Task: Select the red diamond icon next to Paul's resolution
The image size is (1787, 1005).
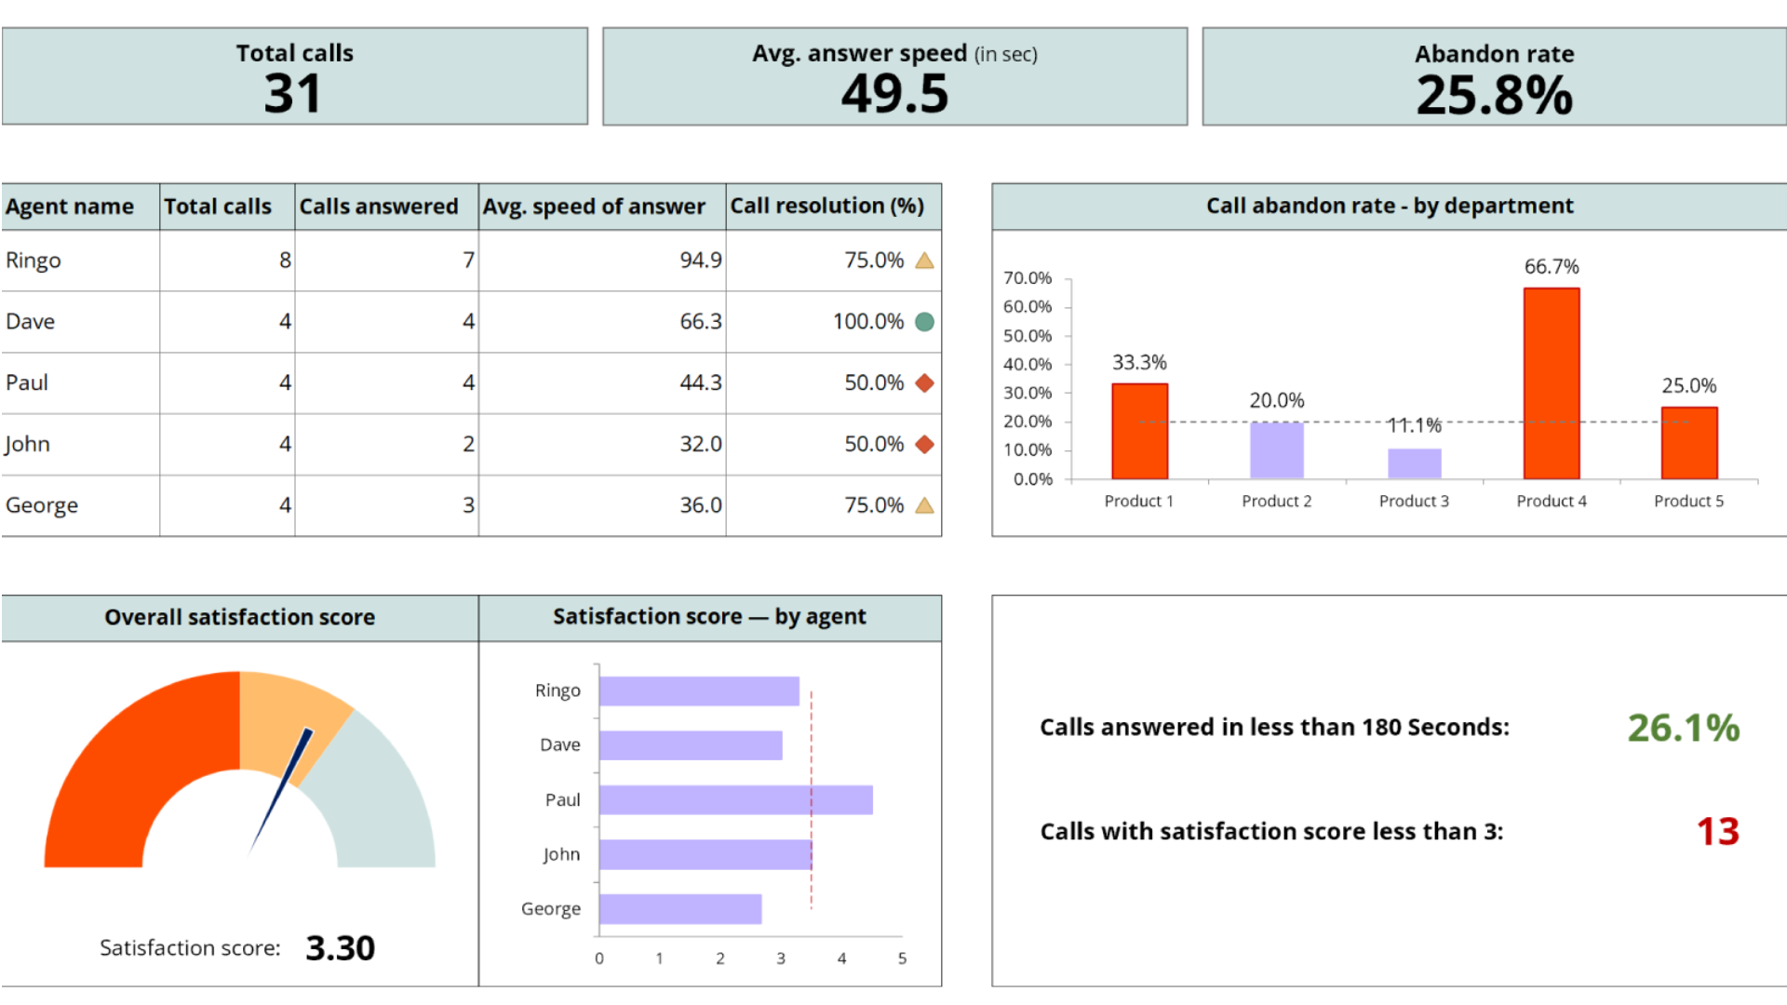Action: 924,382
